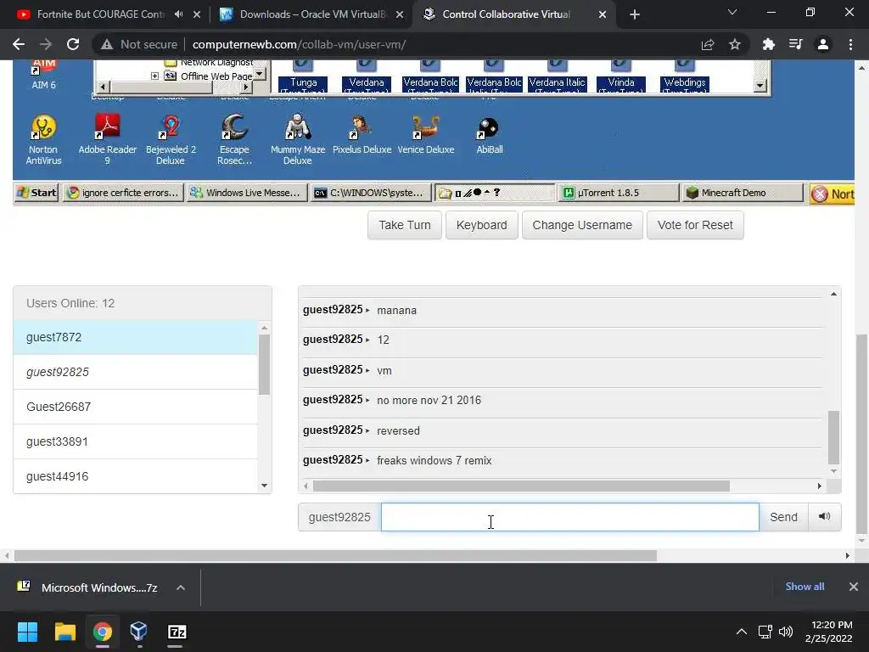Open Norton AntiVirus desktop icon
This screenshot has width=869, height=652.
pos(43,139)
